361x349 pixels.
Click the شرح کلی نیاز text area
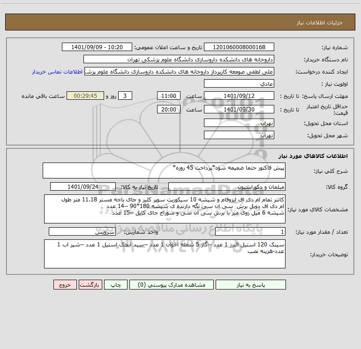point(164,171)
